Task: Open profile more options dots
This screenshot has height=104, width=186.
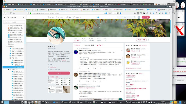Action: coord(149,40)
